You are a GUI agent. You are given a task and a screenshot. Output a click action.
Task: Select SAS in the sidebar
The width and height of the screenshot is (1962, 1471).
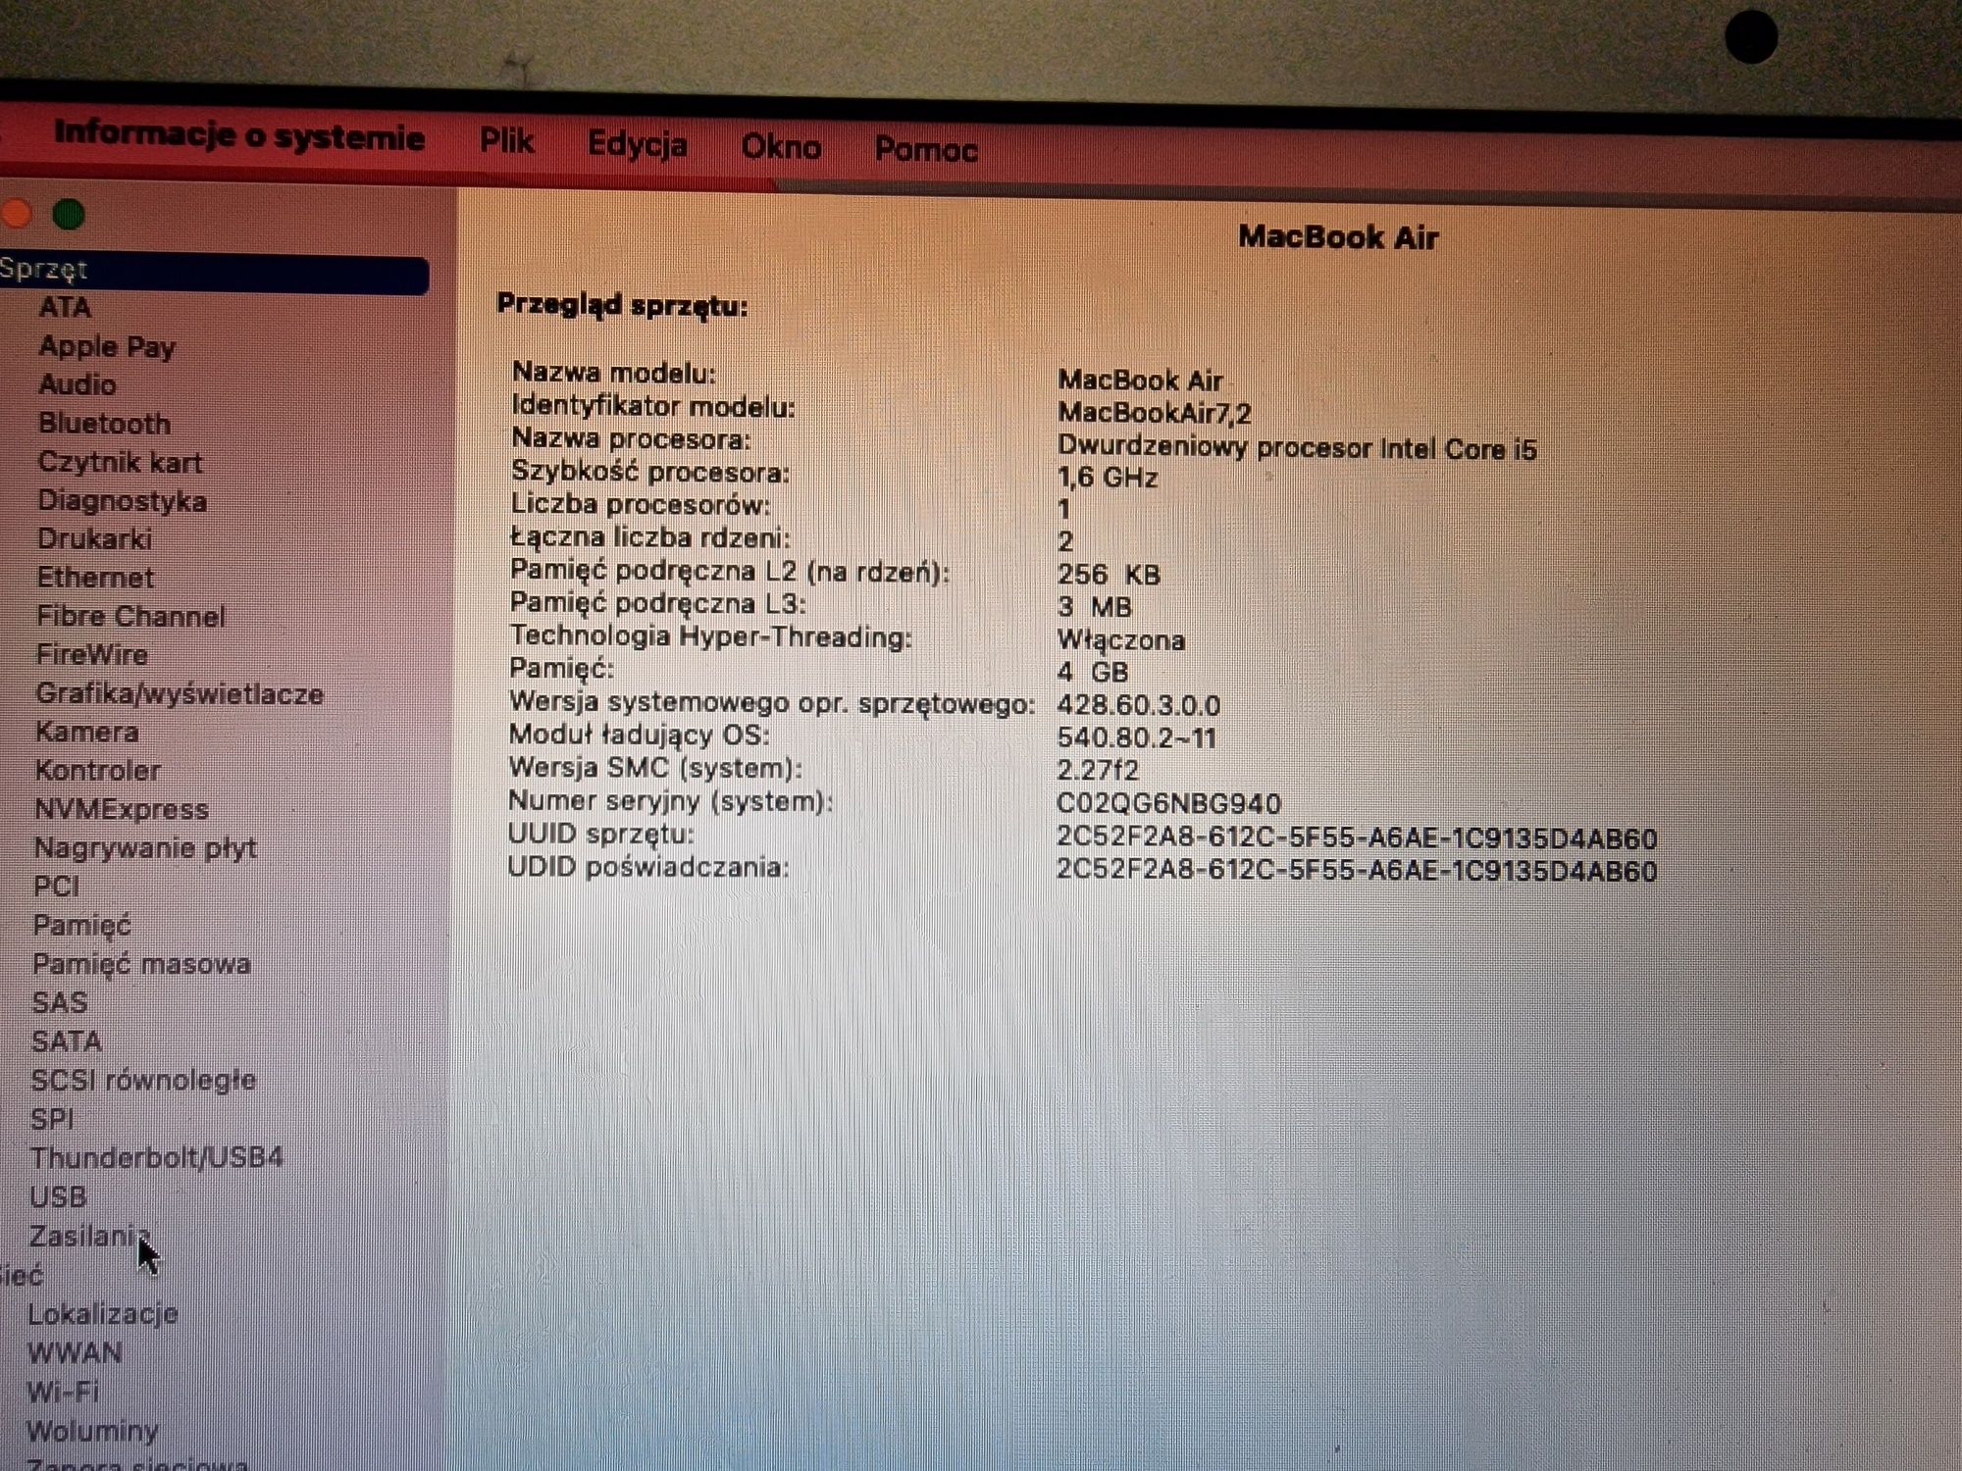60,1002
